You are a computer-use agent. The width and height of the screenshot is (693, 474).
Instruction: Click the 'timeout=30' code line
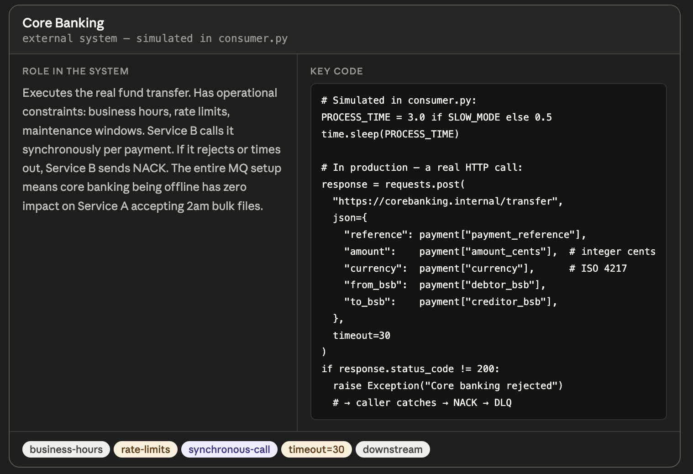click(362, 336)
